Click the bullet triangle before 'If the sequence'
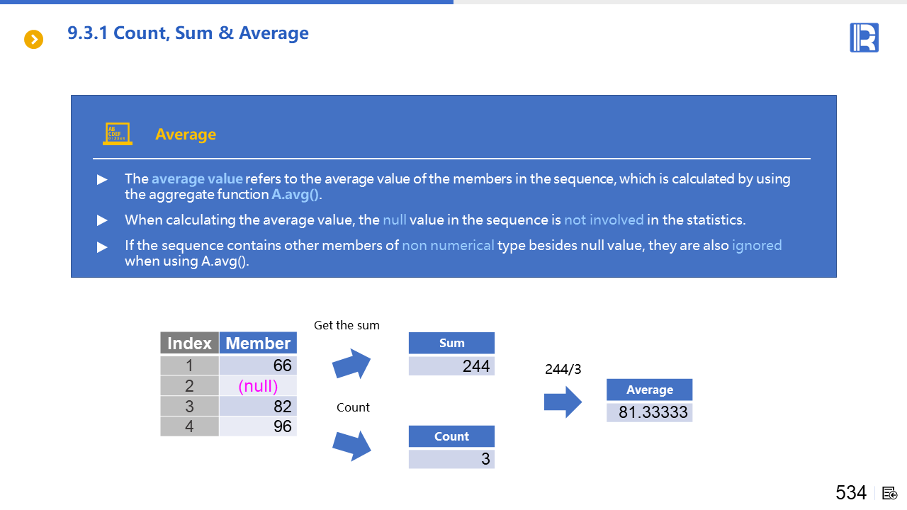This screenshot has width=907, height=510. [x=103, y=246]
